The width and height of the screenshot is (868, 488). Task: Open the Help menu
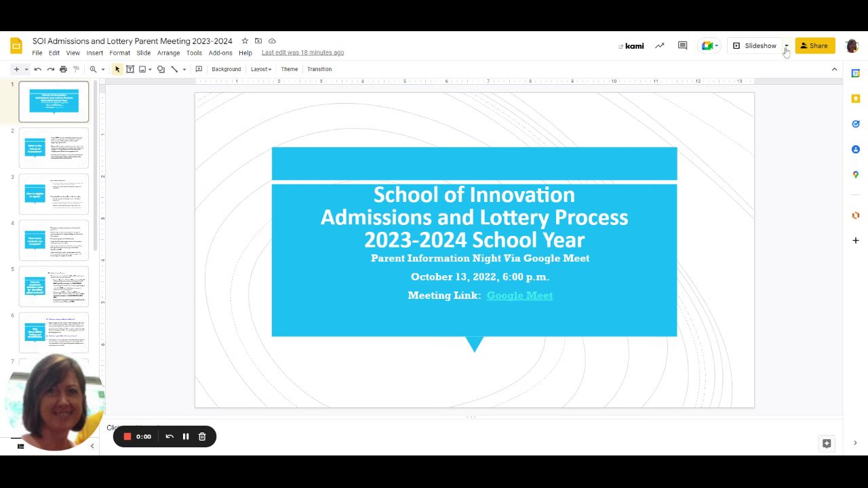[245, 53]
